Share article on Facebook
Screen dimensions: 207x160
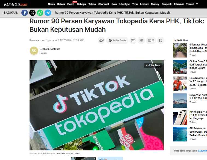[x=25, y=13]
